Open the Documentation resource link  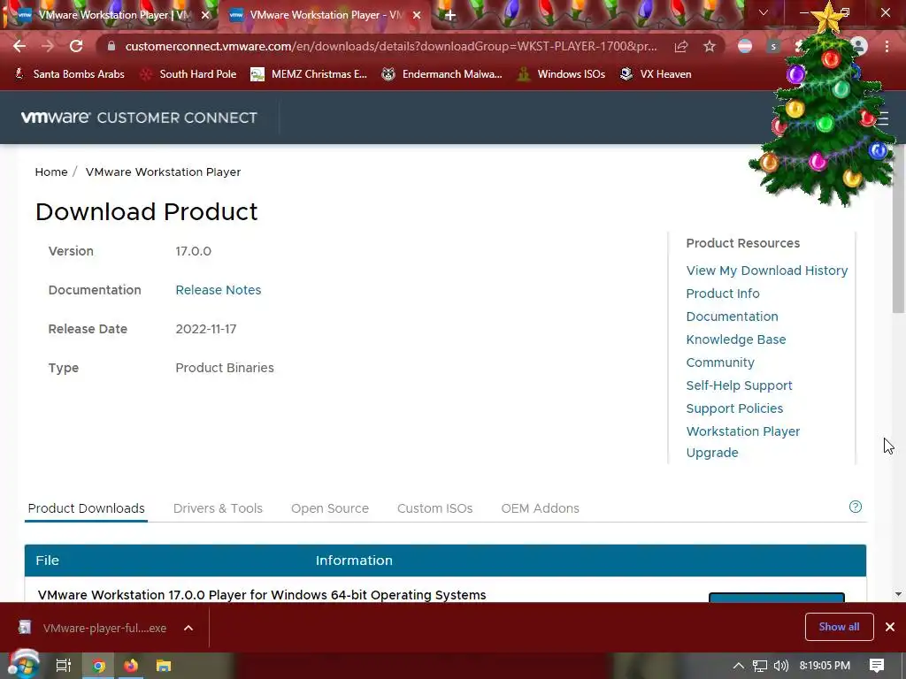point(732,317)
